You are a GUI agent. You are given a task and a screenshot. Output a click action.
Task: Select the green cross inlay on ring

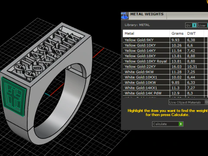click(14, 97)
